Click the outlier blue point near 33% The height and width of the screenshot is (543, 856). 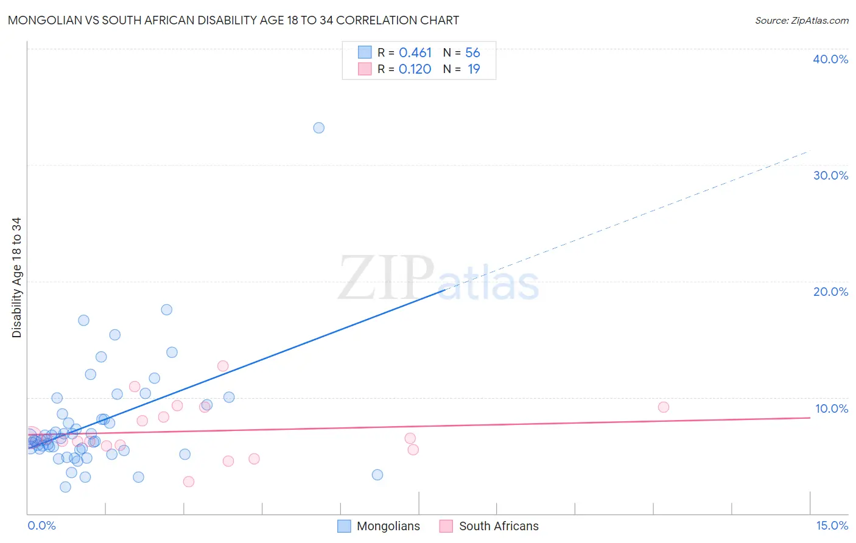click(x=318, y=128)
